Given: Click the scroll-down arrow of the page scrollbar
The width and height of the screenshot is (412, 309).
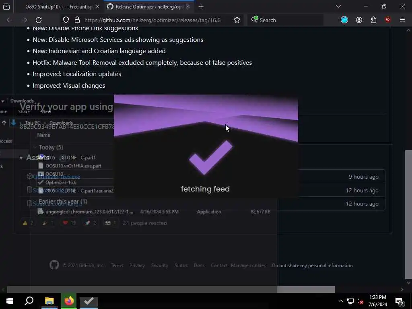Looking at the screenshot, I should pos(408,283).
